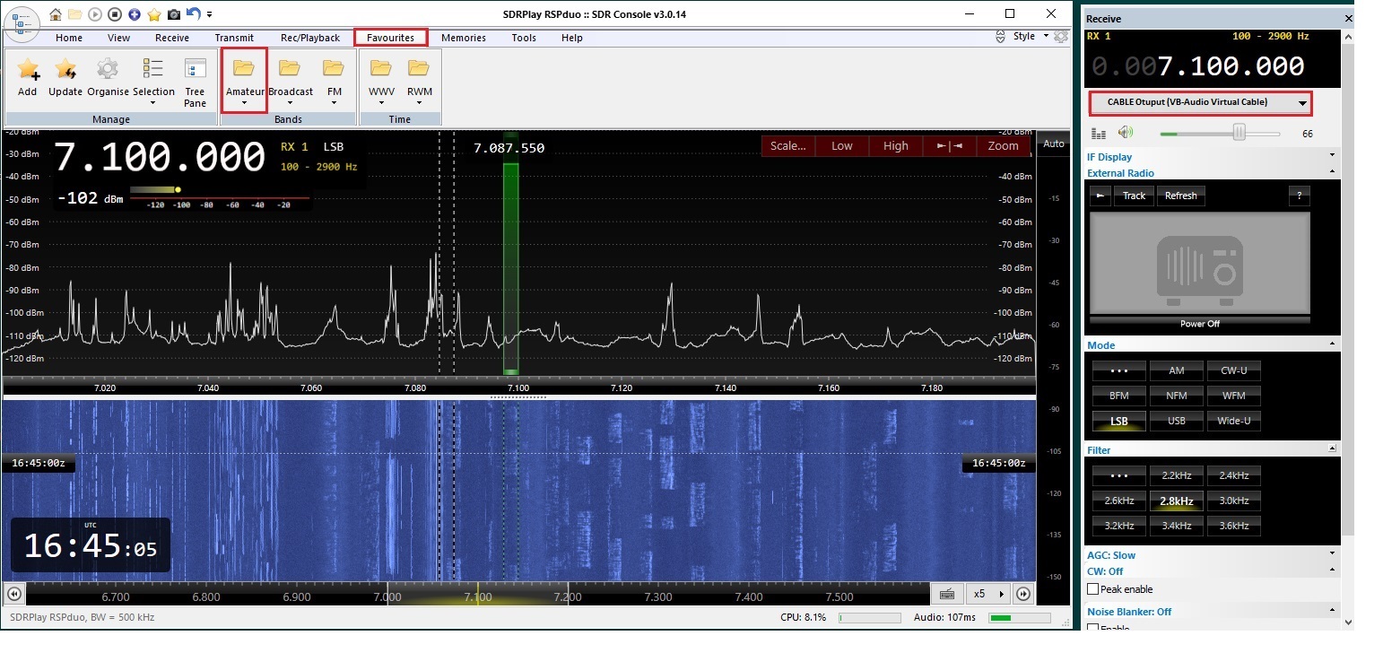Image resolution: width=1383 pixels, height=653 pixels.
Task: Click the double right arrow frequency scroll button
Action: 1023,594
